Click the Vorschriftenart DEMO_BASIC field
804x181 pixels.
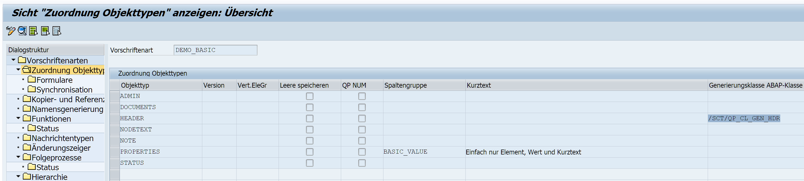pyautogui.click(x=215, y=50)
